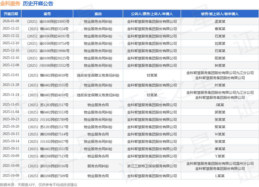The image size is (259, 187).
Task: Click defendant Y某某
Action: click(x=220, y=156)
